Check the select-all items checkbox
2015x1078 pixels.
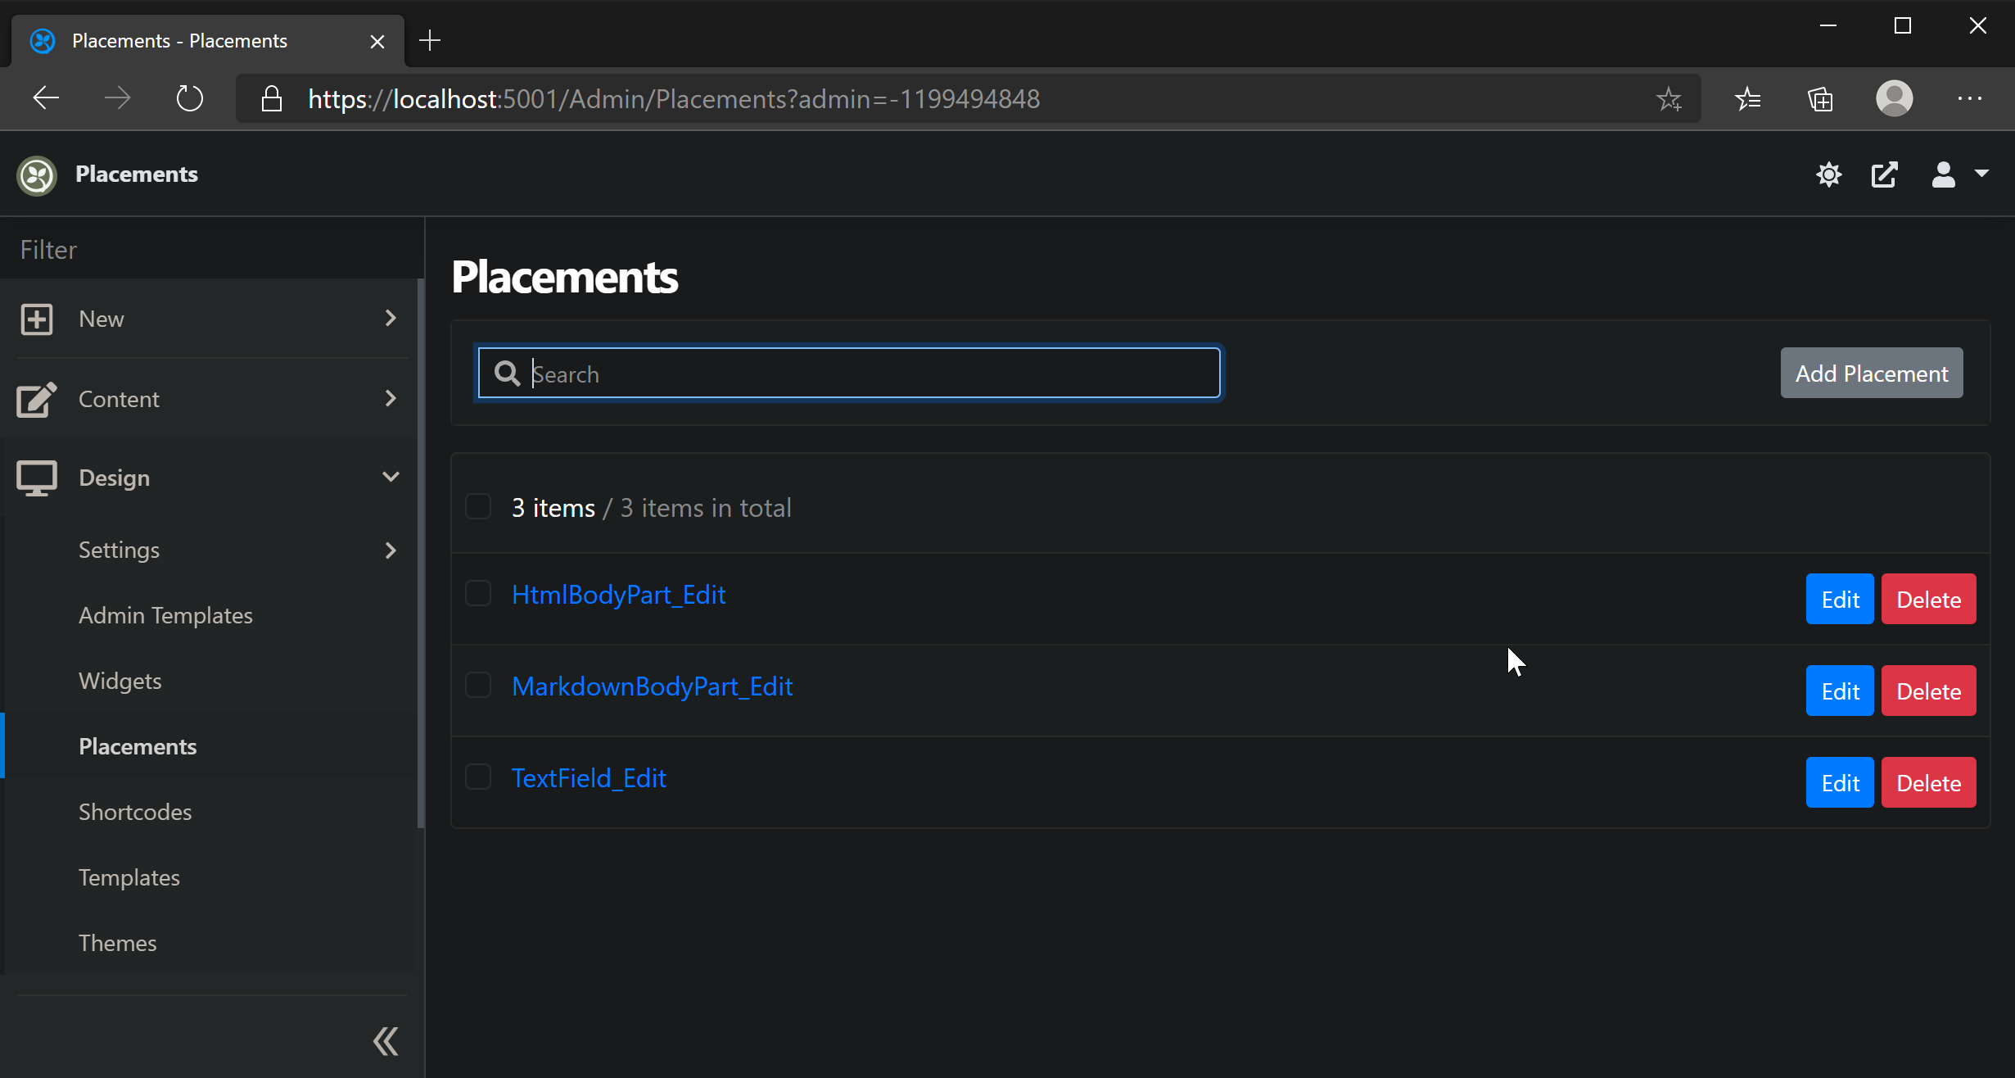479,506
